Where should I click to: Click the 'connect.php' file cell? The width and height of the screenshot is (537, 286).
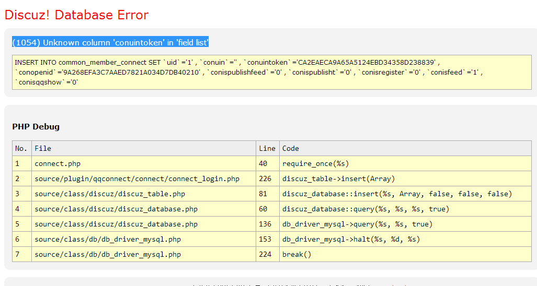58,163
